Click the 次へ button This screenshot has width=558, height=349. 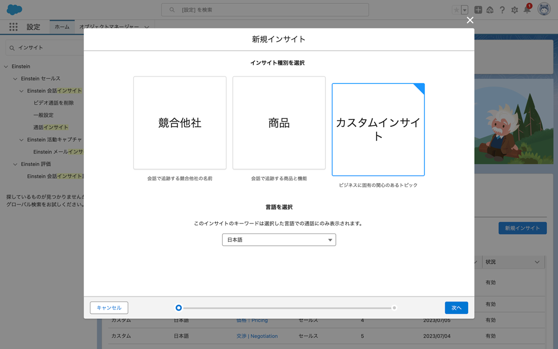point(456,308)
